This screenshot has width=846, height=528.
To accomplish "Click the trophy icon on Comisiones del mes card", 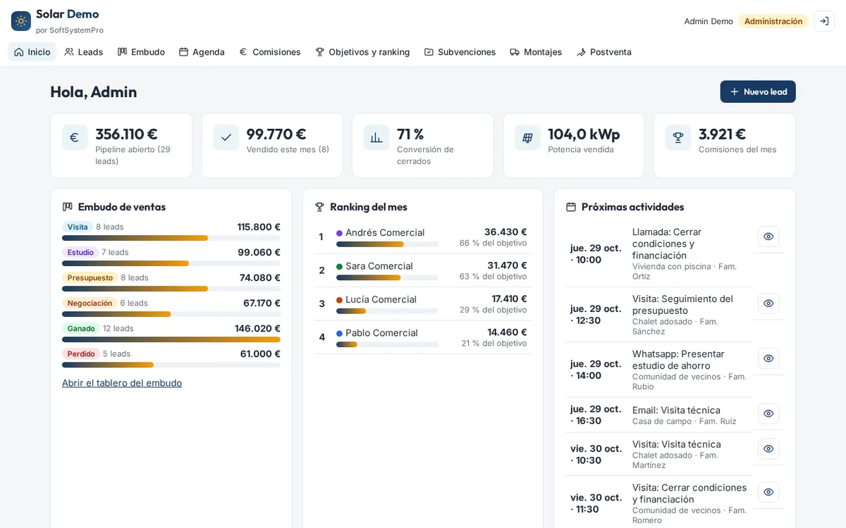I will [x=678, y=137].
